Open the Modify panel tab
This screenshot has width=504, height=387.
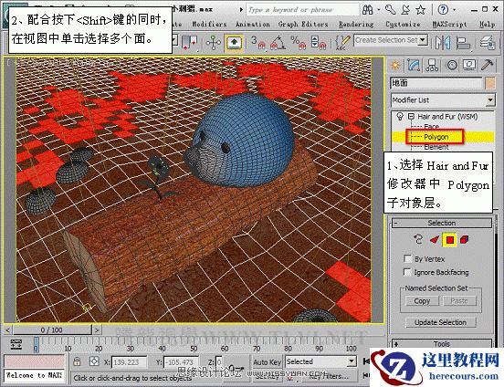pyautogui.click(x=414, y=66)
